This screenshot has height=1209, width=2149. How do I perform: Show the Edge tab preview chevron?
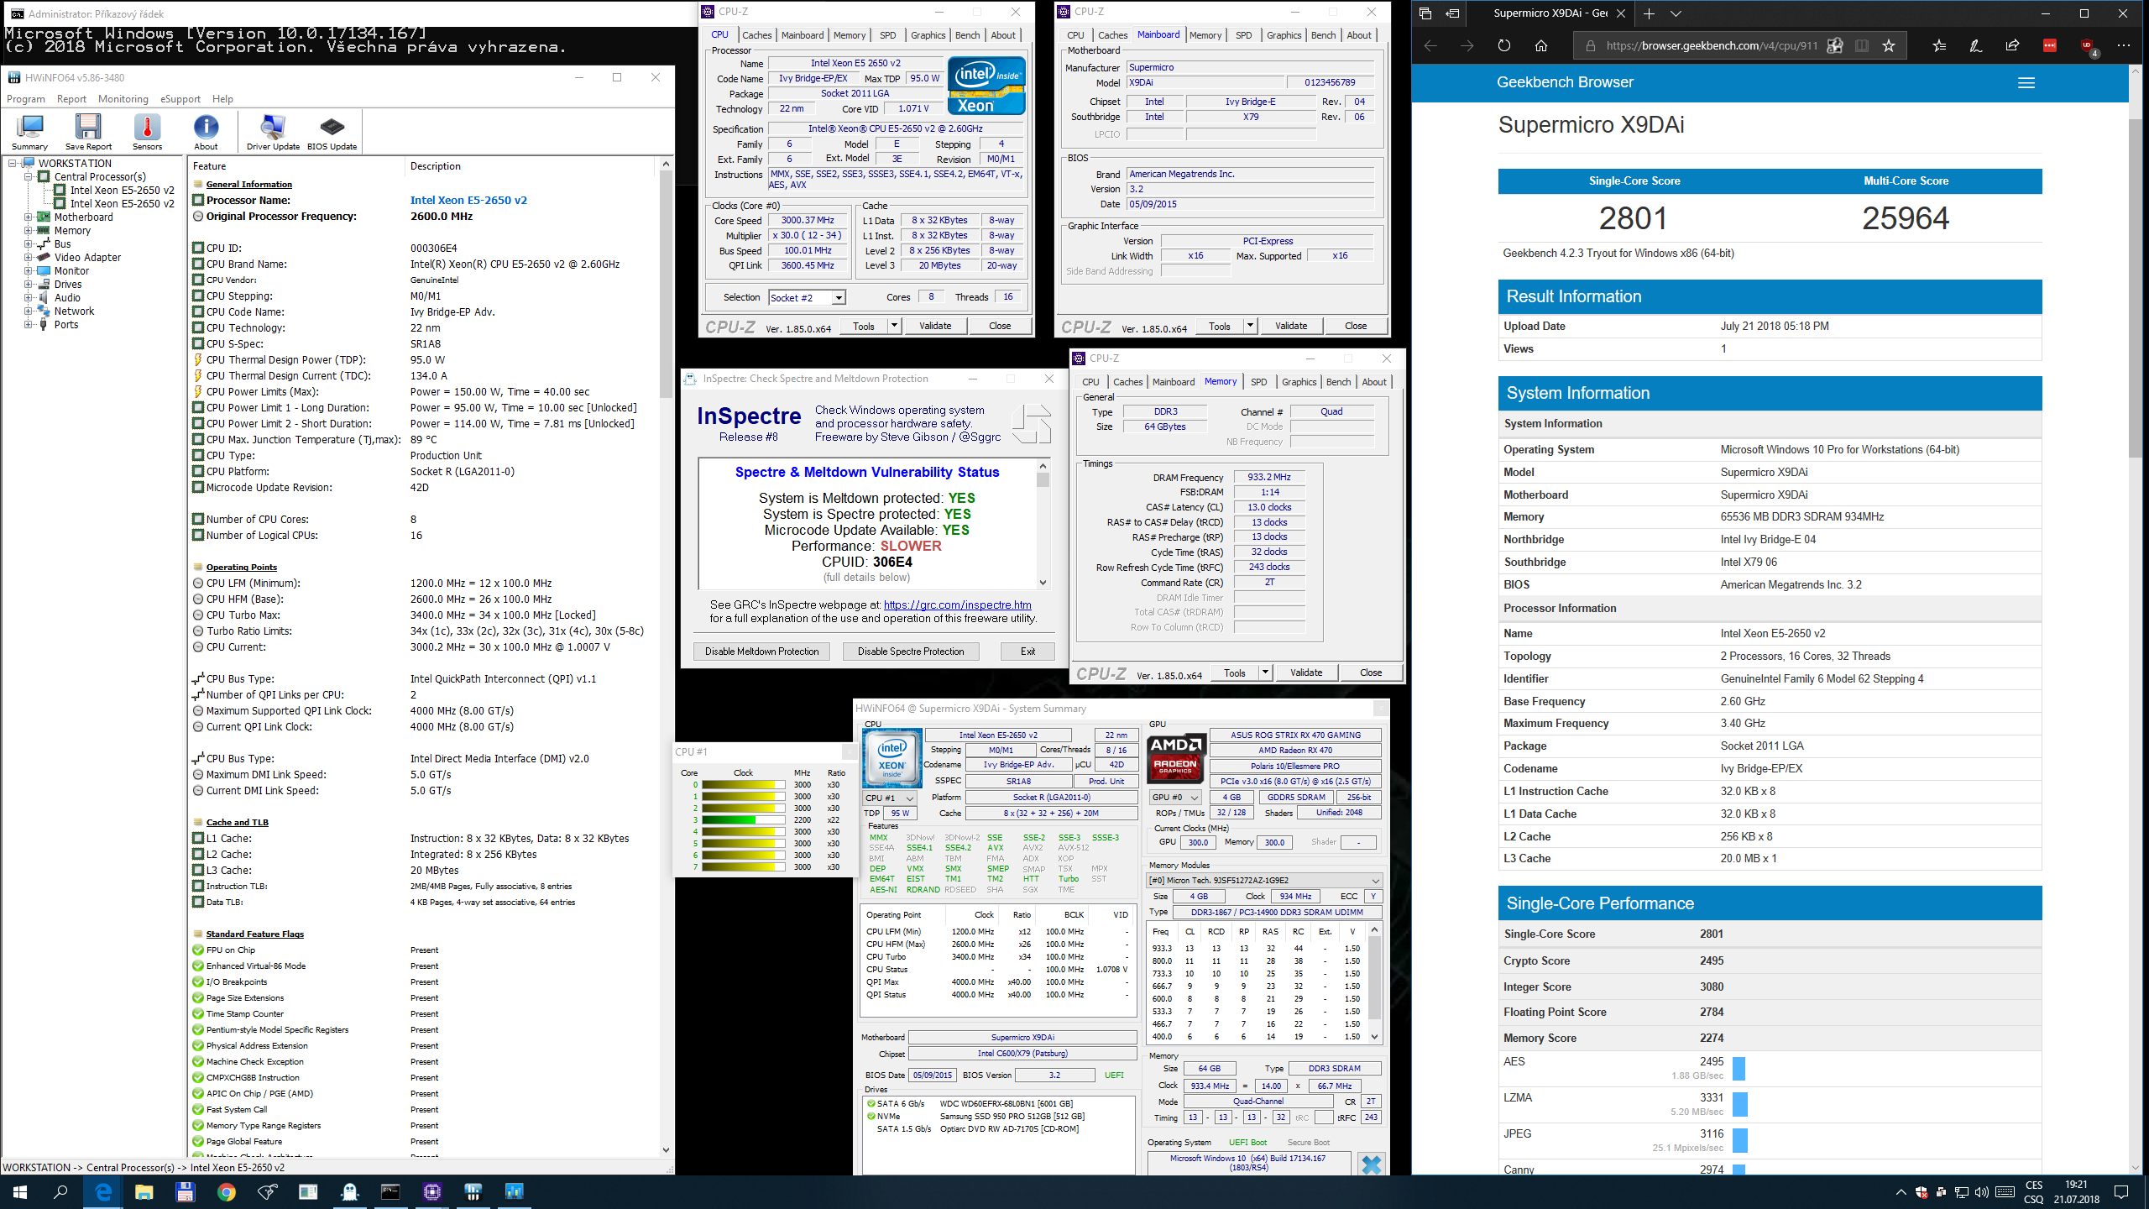tap(1676, 13)
